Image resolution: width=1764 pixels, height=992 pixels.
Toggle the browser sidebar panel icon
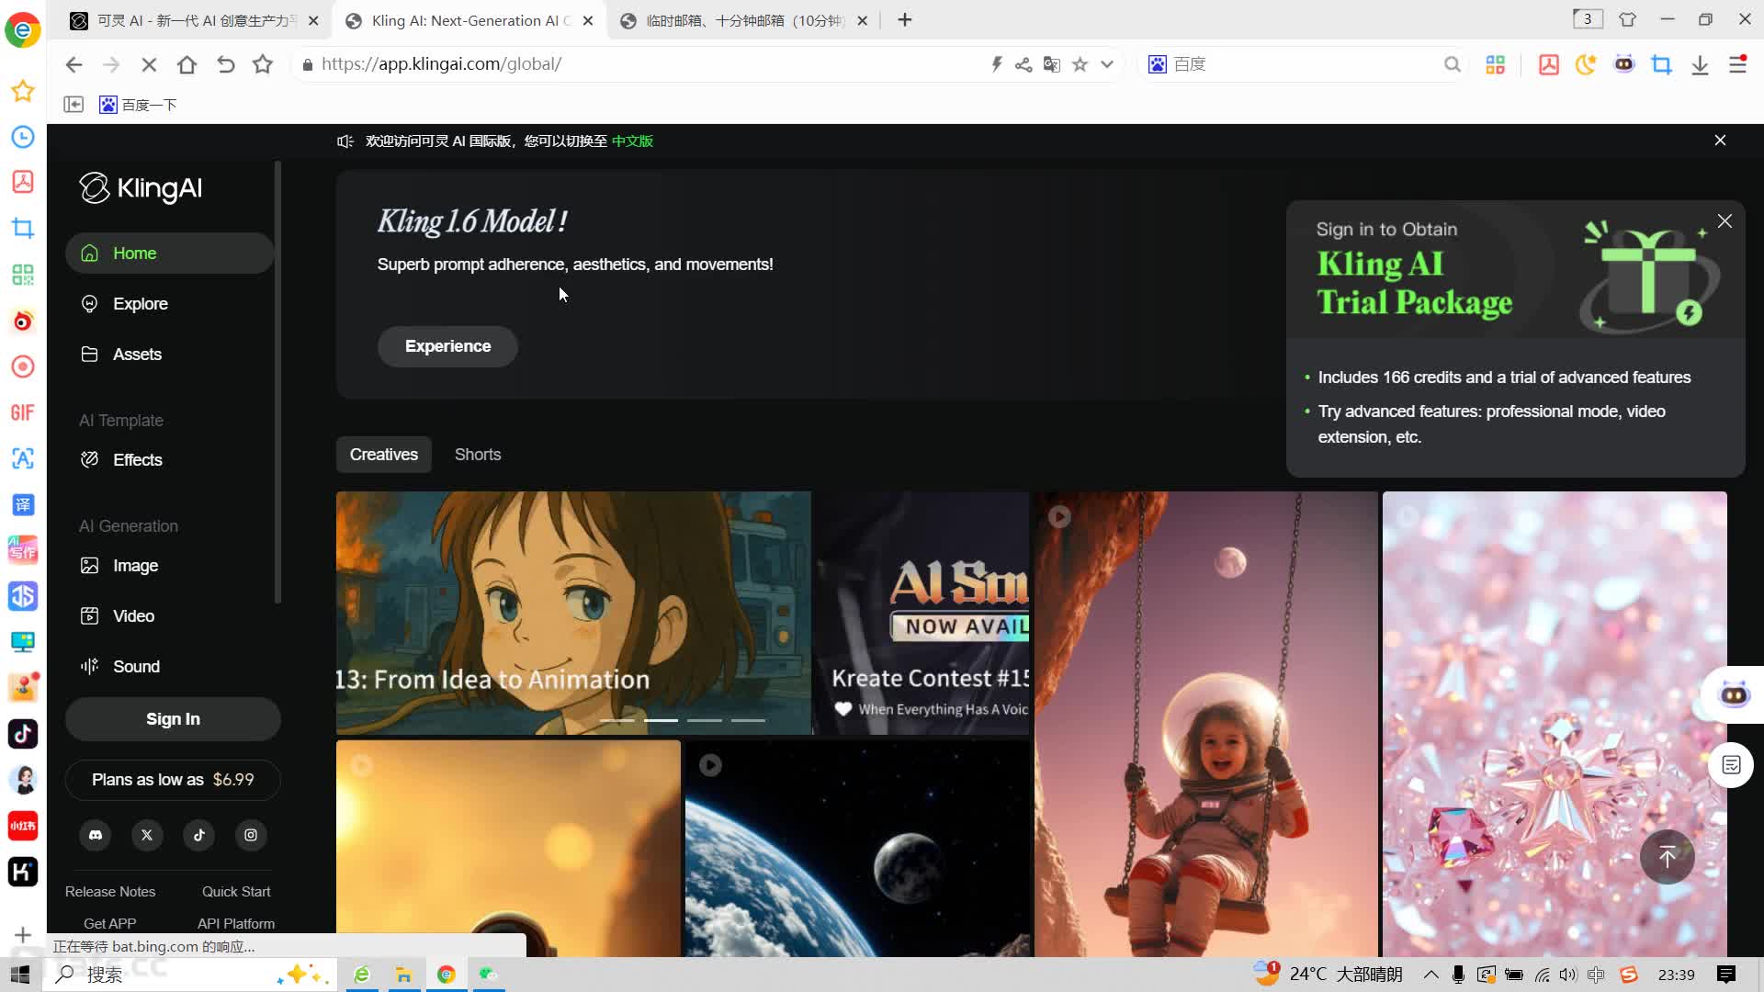[x=73, y=105]
